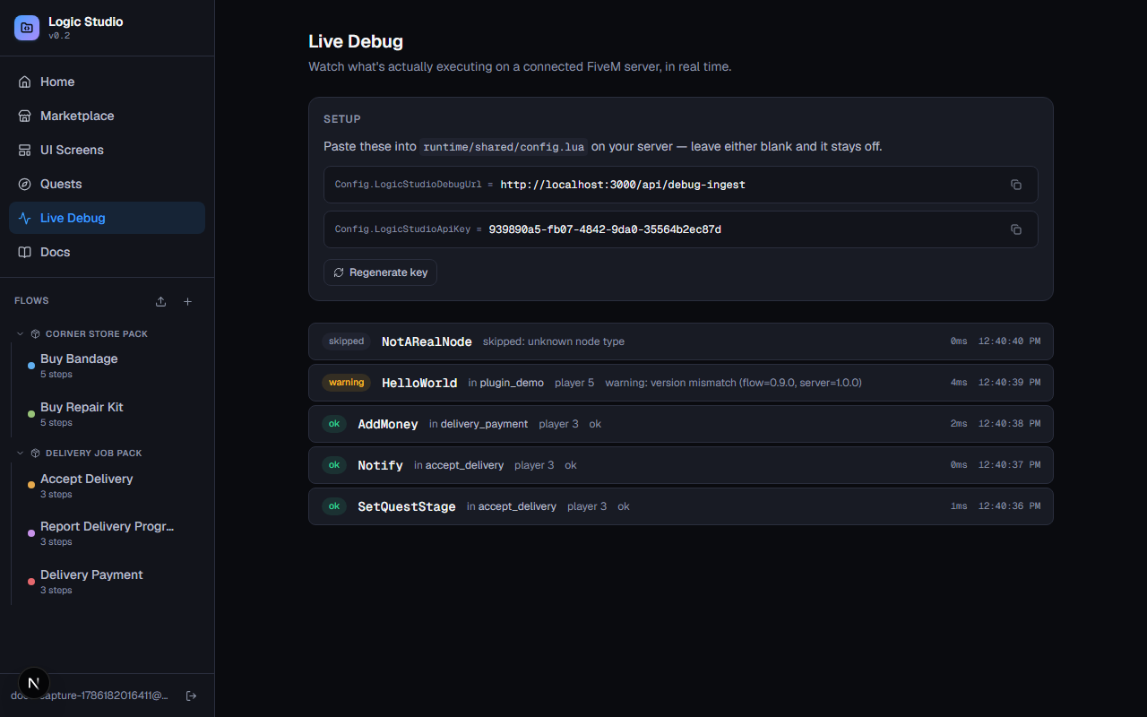Click the Regenerate key button
The width and height of the screenshot is (1147, 717).
[x=380, y=272]
